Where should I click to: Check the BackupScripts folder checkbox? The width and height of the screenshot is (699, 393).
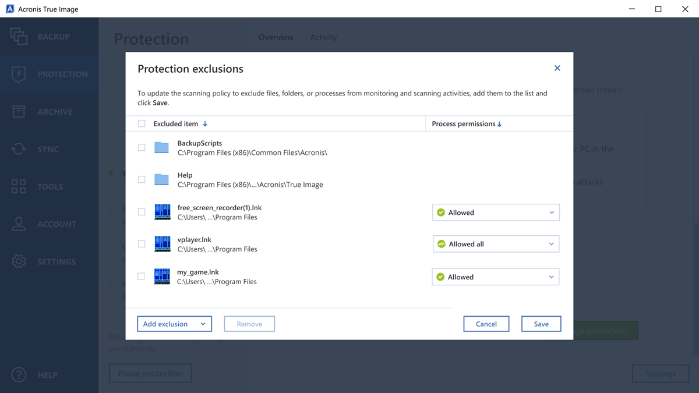point(142,148)
